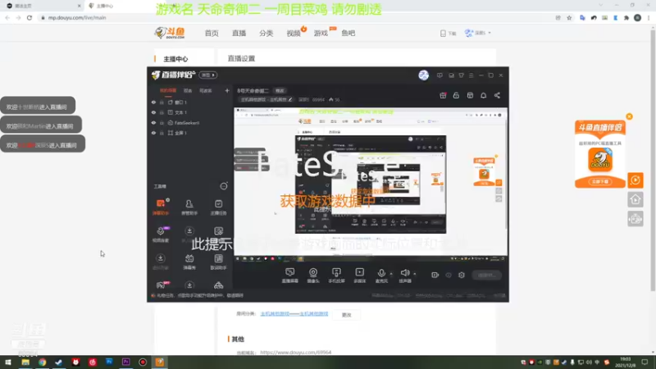Start recording with the camcorder icon
The height and width of the screenshot is (369, 656).
click(435, 275)
